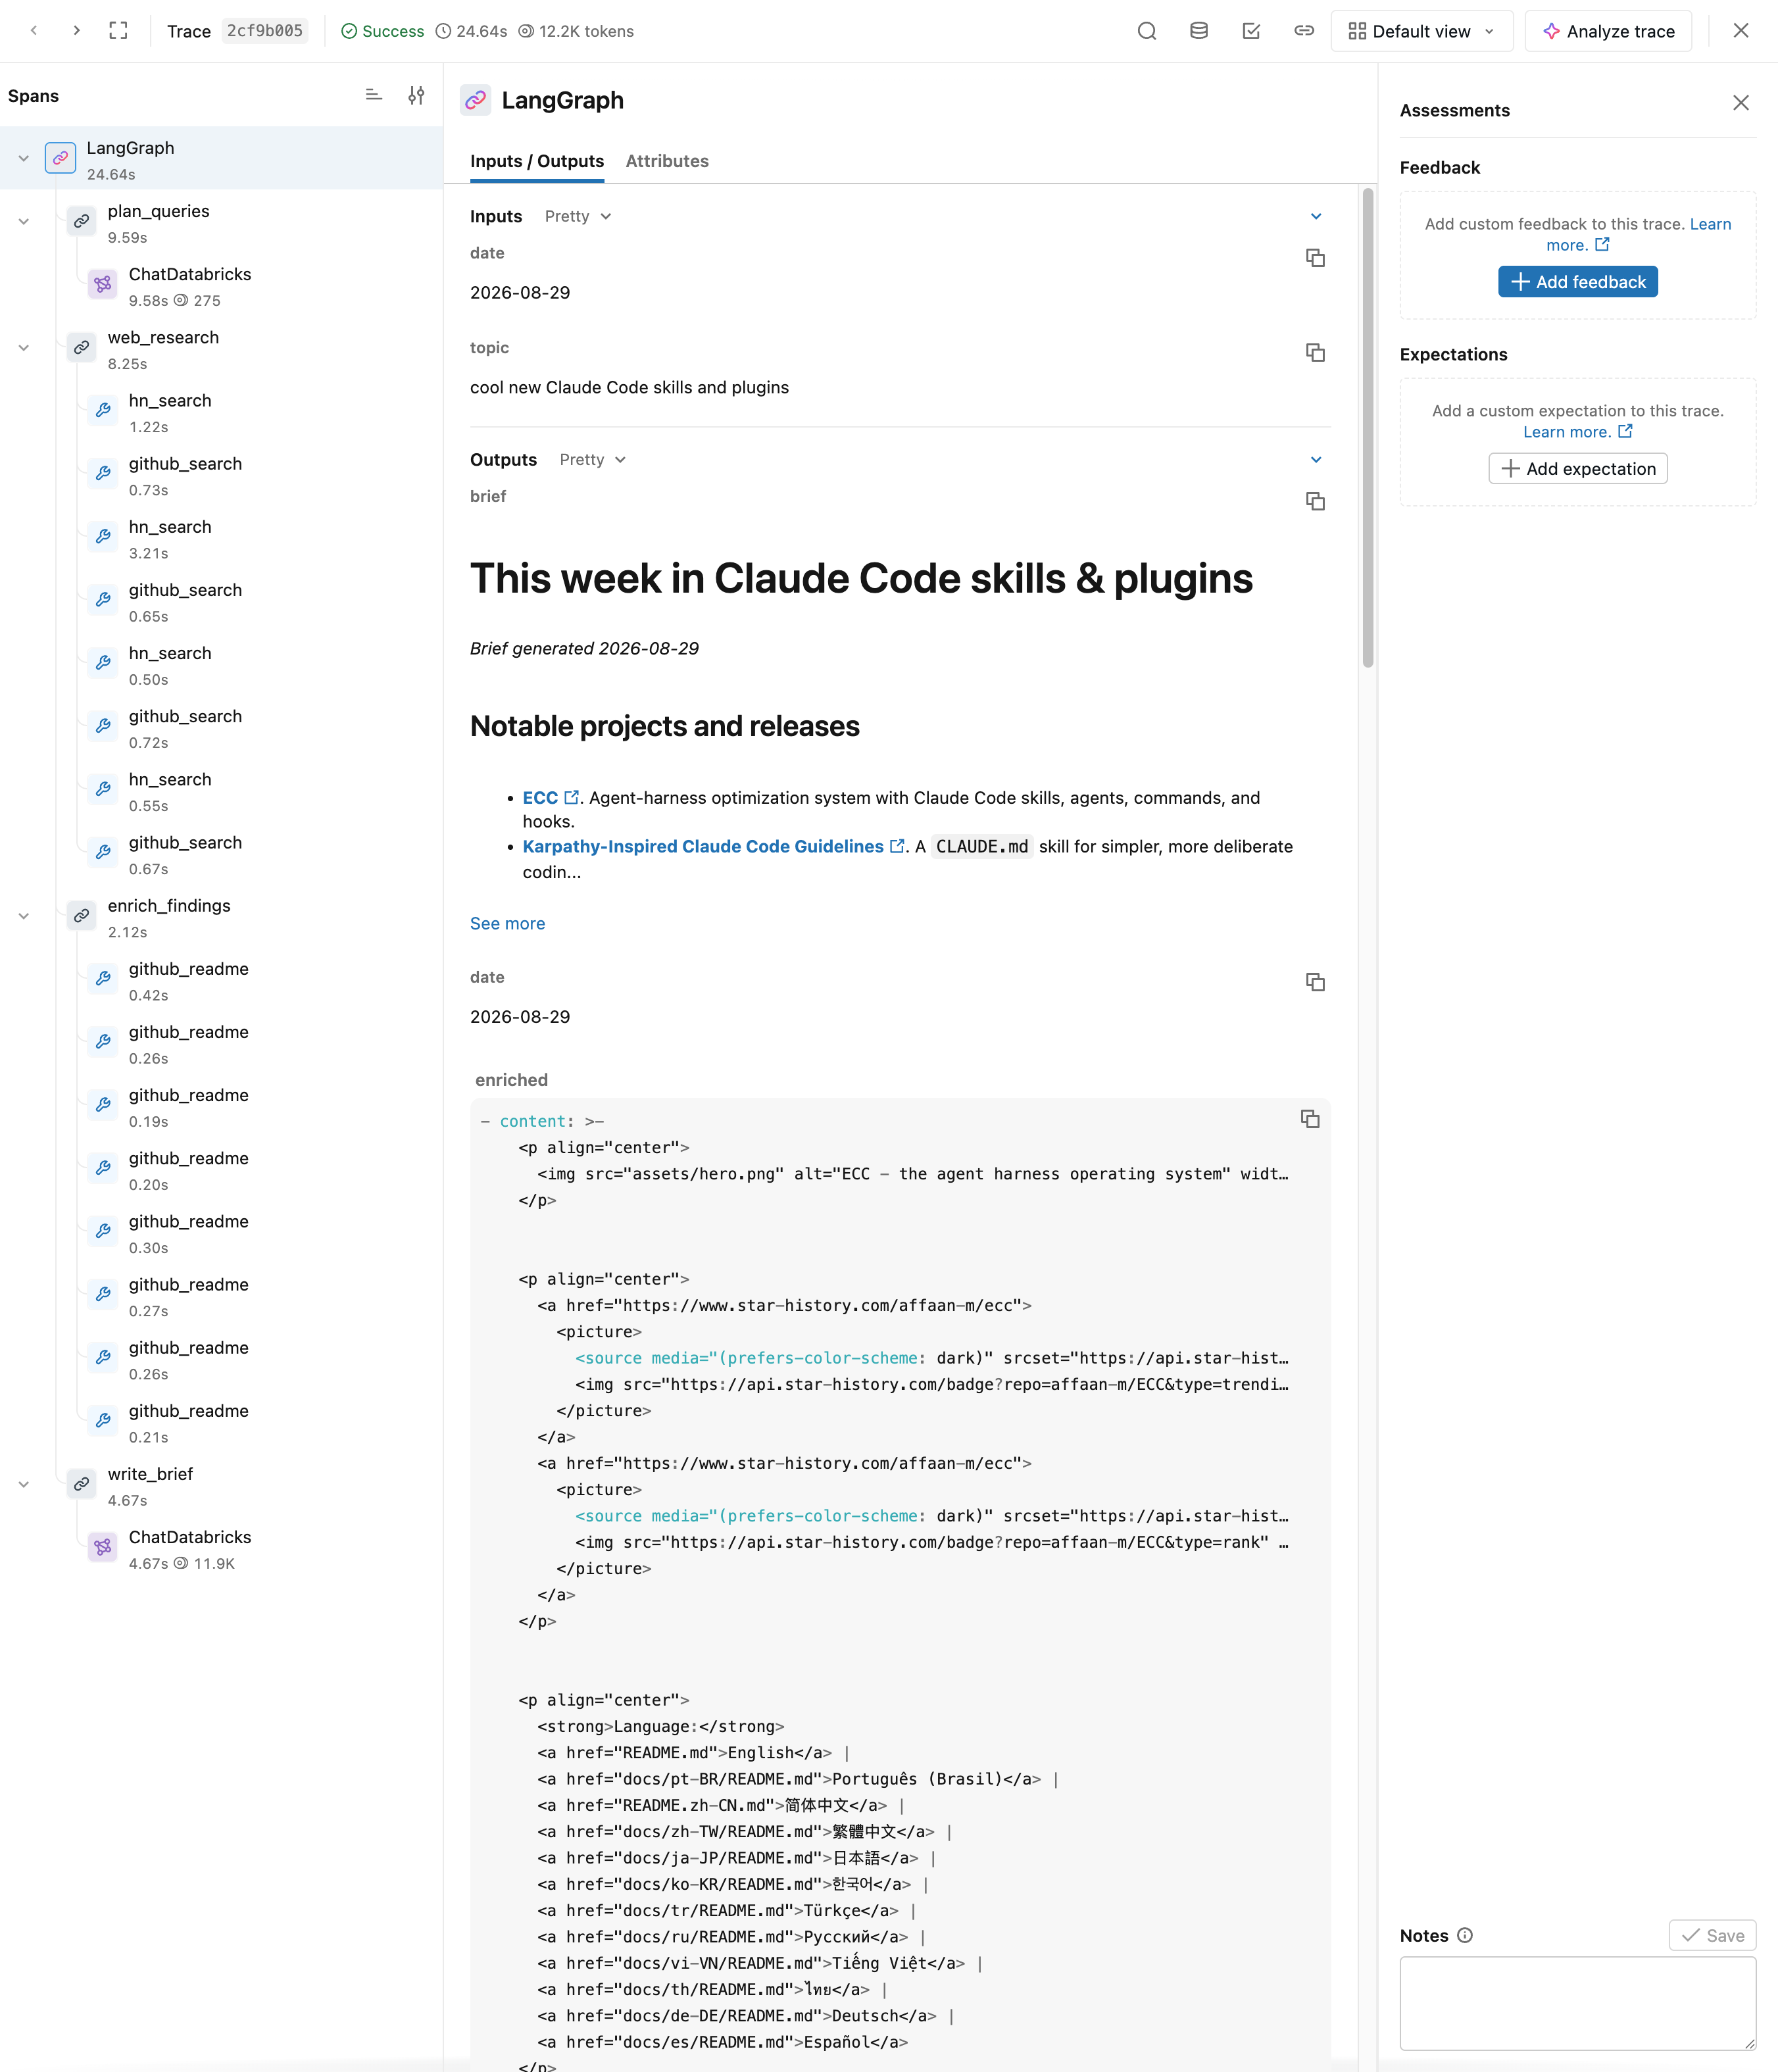Image resolution: width=1778 pixels, height=2072 pixels.
Task: Switch to Inputs / Outputs tab
Action: point(537,161)
